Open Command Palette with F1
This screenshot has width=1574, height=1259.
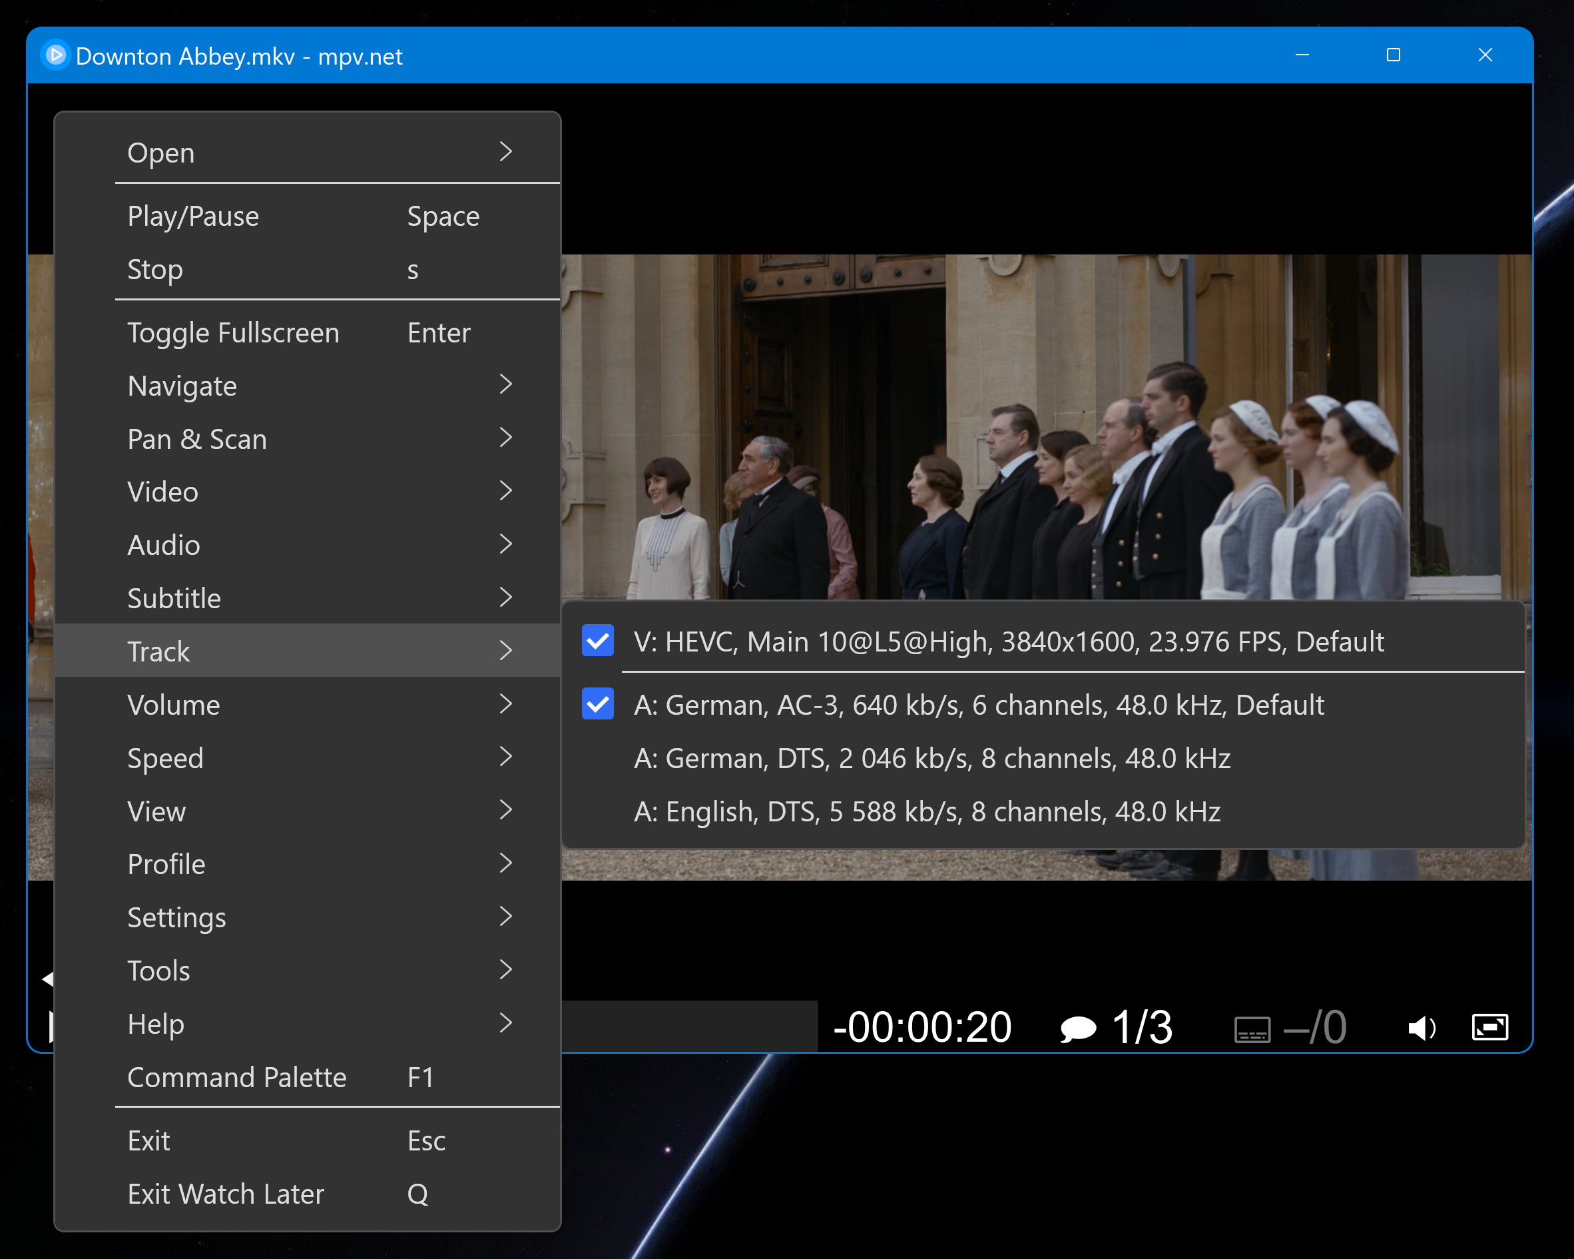coord(310,1076)
